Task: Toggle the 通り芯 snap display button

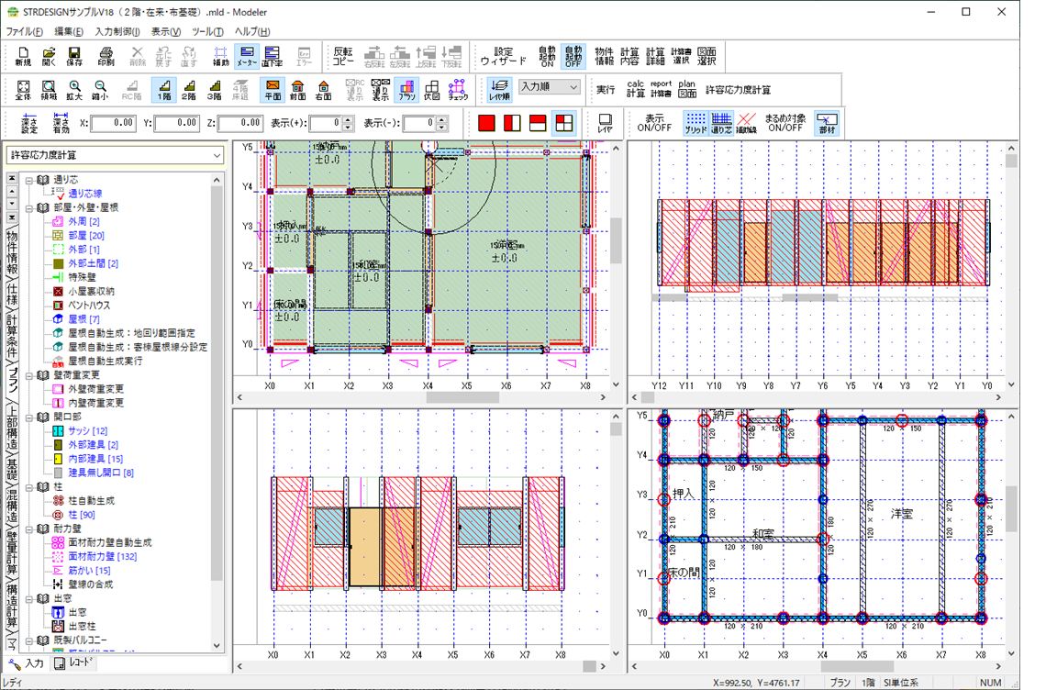Action: pos(722,123)
